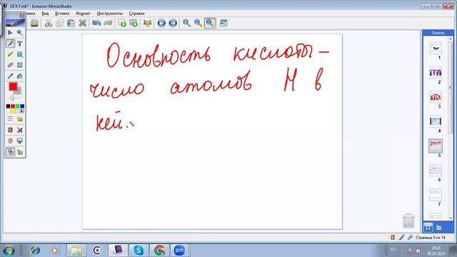Toggle fit-page zoom button

[210, 23]
